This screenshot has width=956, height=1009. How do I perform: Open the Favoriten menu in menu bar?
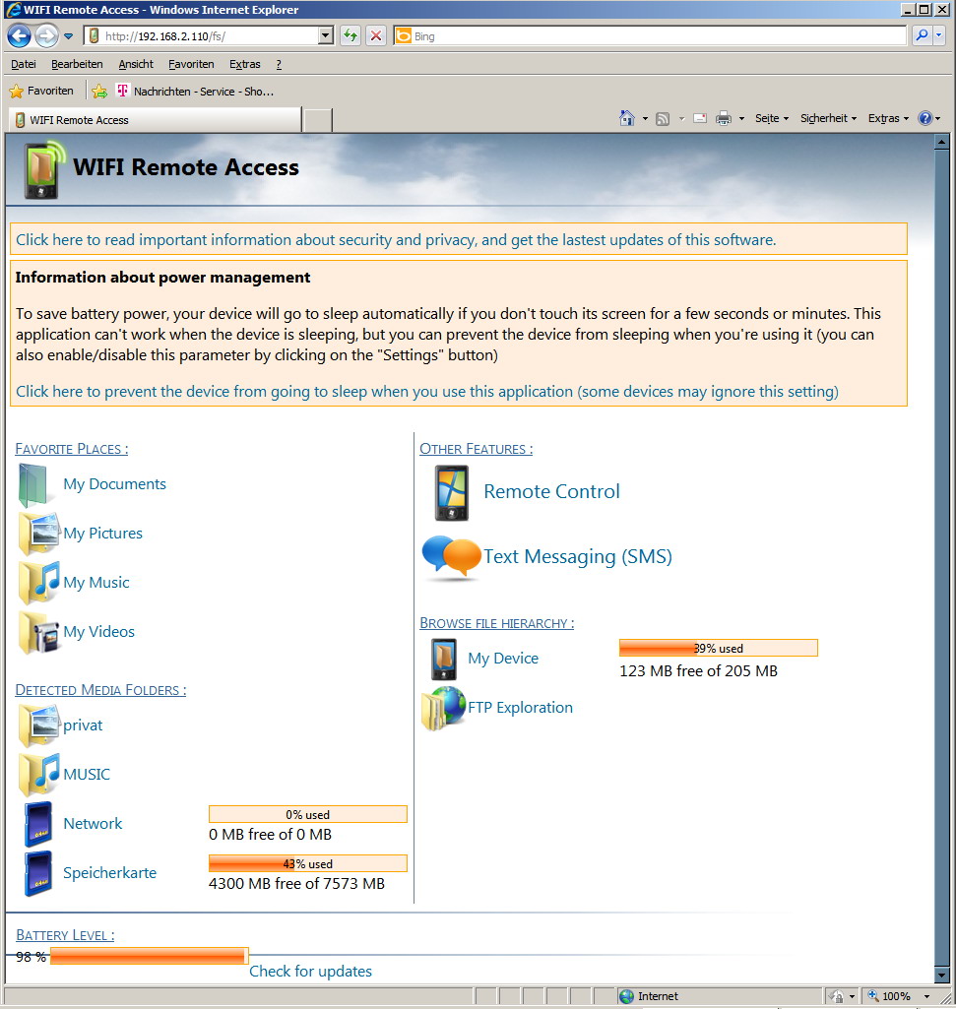[x=191, y=64]
